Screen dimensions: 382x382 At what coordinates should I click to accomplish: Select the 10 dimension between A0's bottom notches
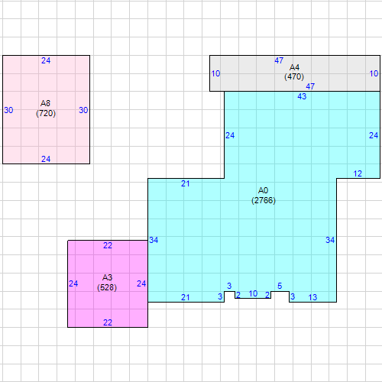coord(253,293)
